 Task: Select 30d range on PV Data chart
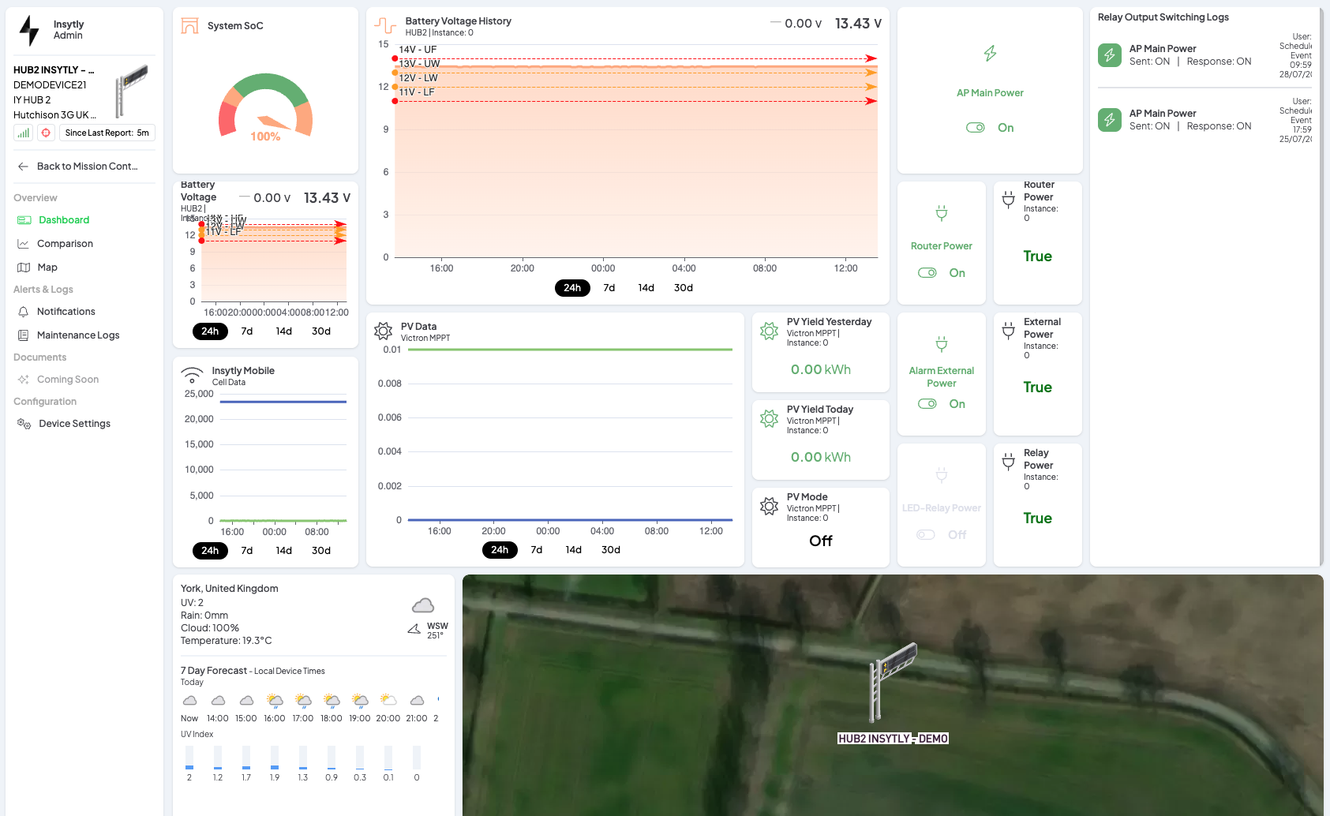[x=610, y=550]
